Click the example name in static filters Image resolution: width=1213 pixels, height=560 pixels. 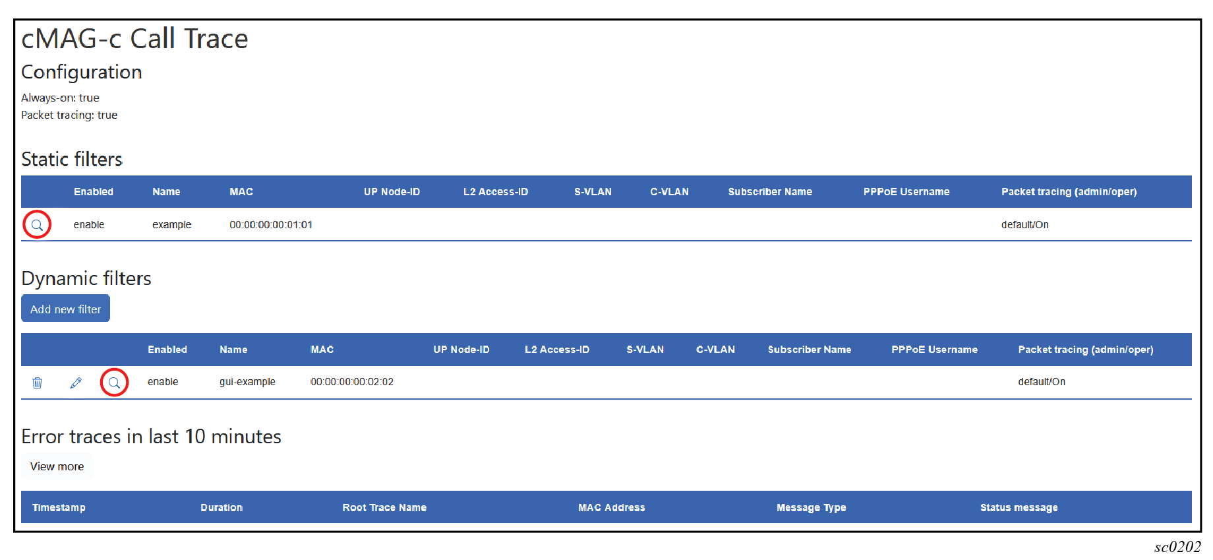171,225
